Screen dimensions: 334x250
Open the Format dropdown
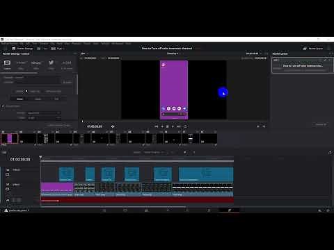click(44, 112)
